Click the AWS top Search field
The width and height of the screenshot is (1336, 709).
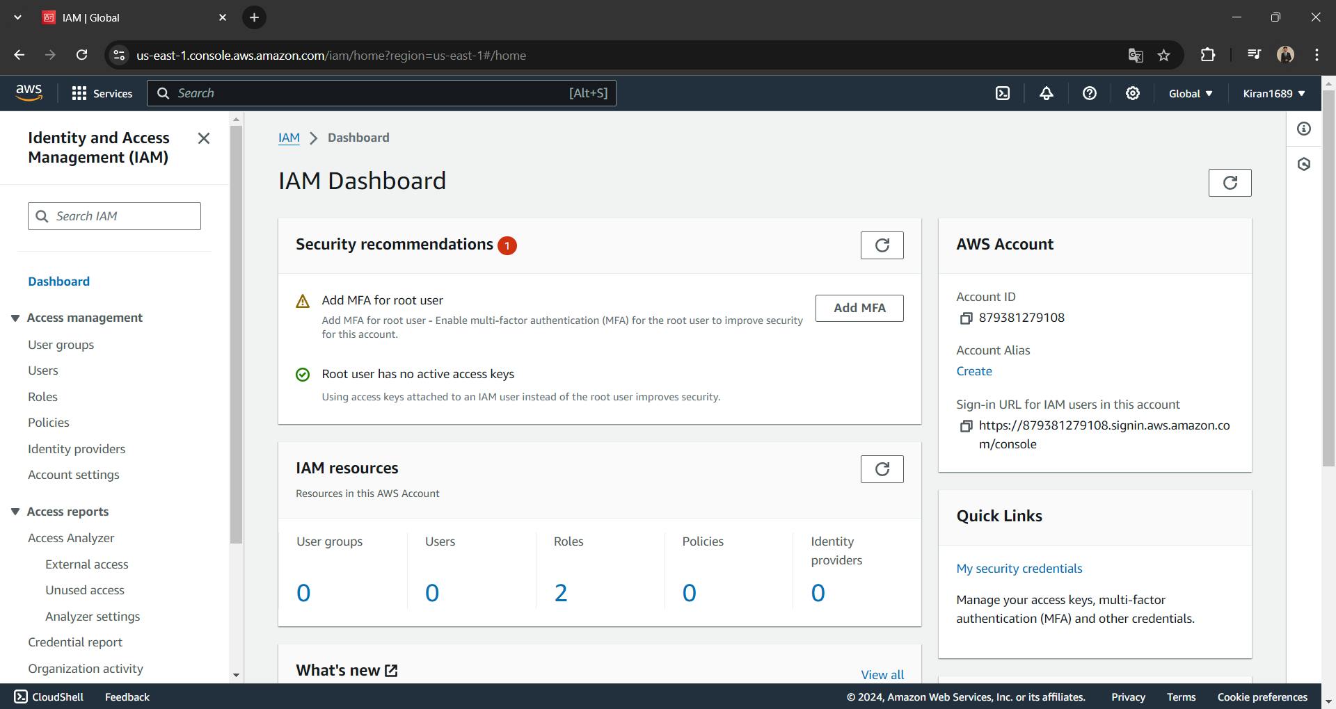click(381, 93)
